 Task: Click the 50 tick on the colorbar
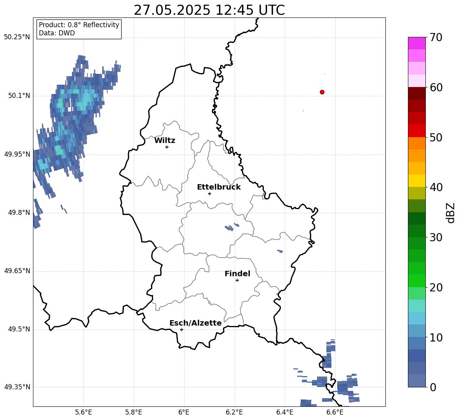coord(436,137)
